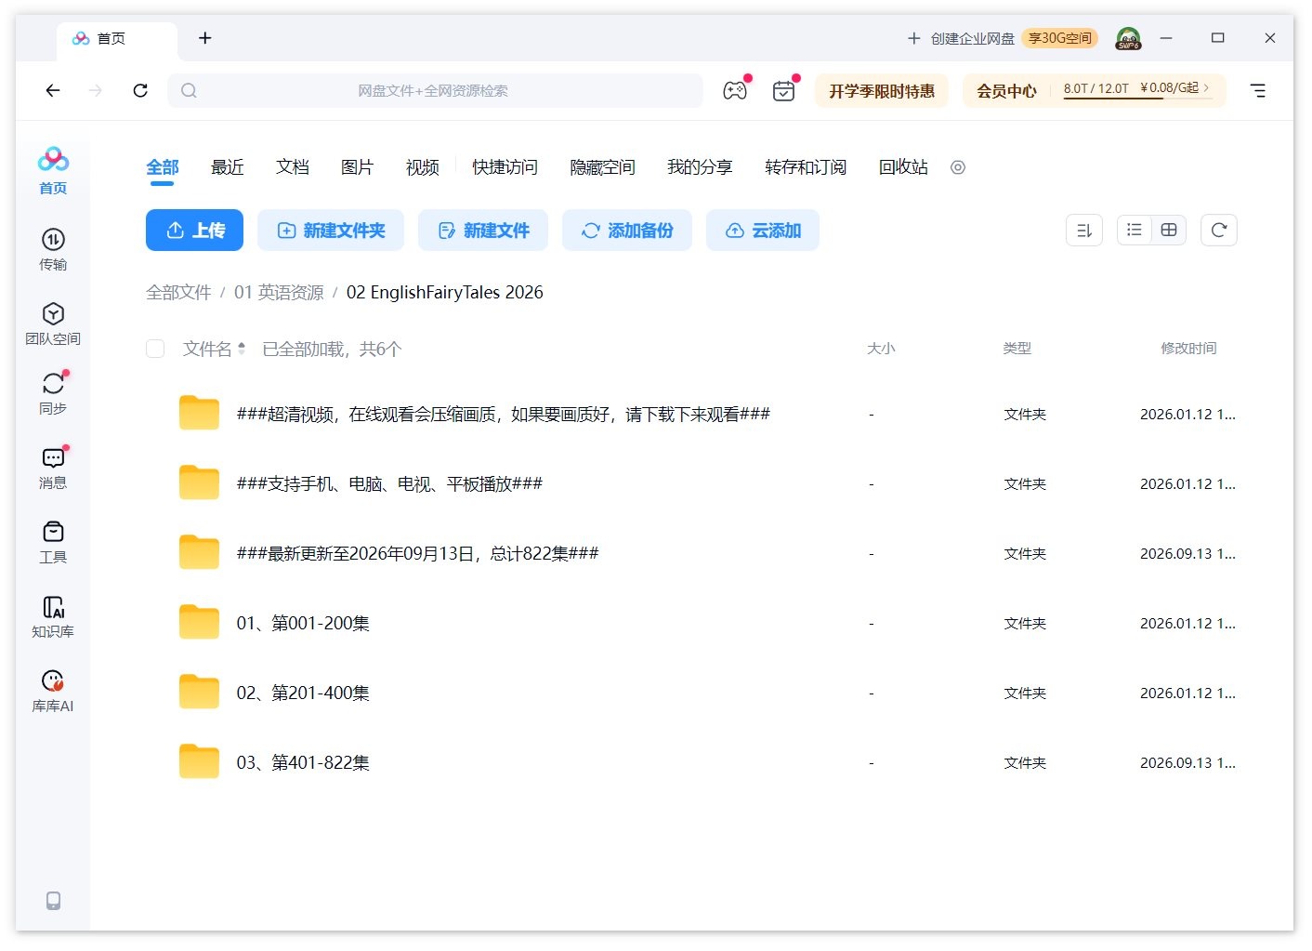Open 知识库 knowledge base sidebar icon

[x=53, y=616]
